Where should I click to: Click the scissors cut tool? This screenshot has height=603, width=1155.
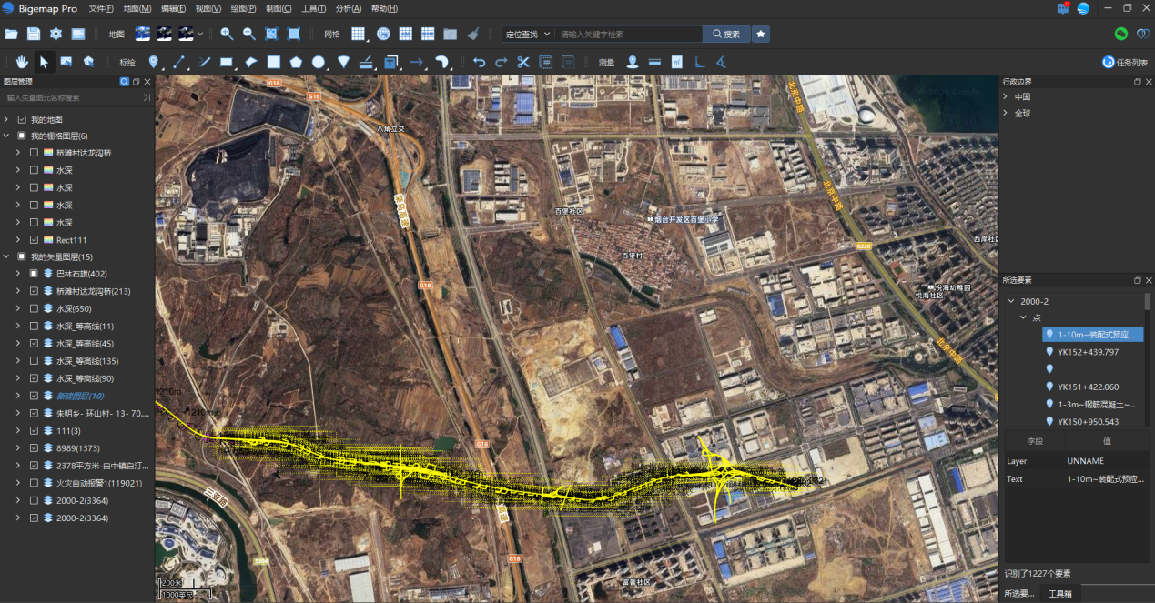522,62
